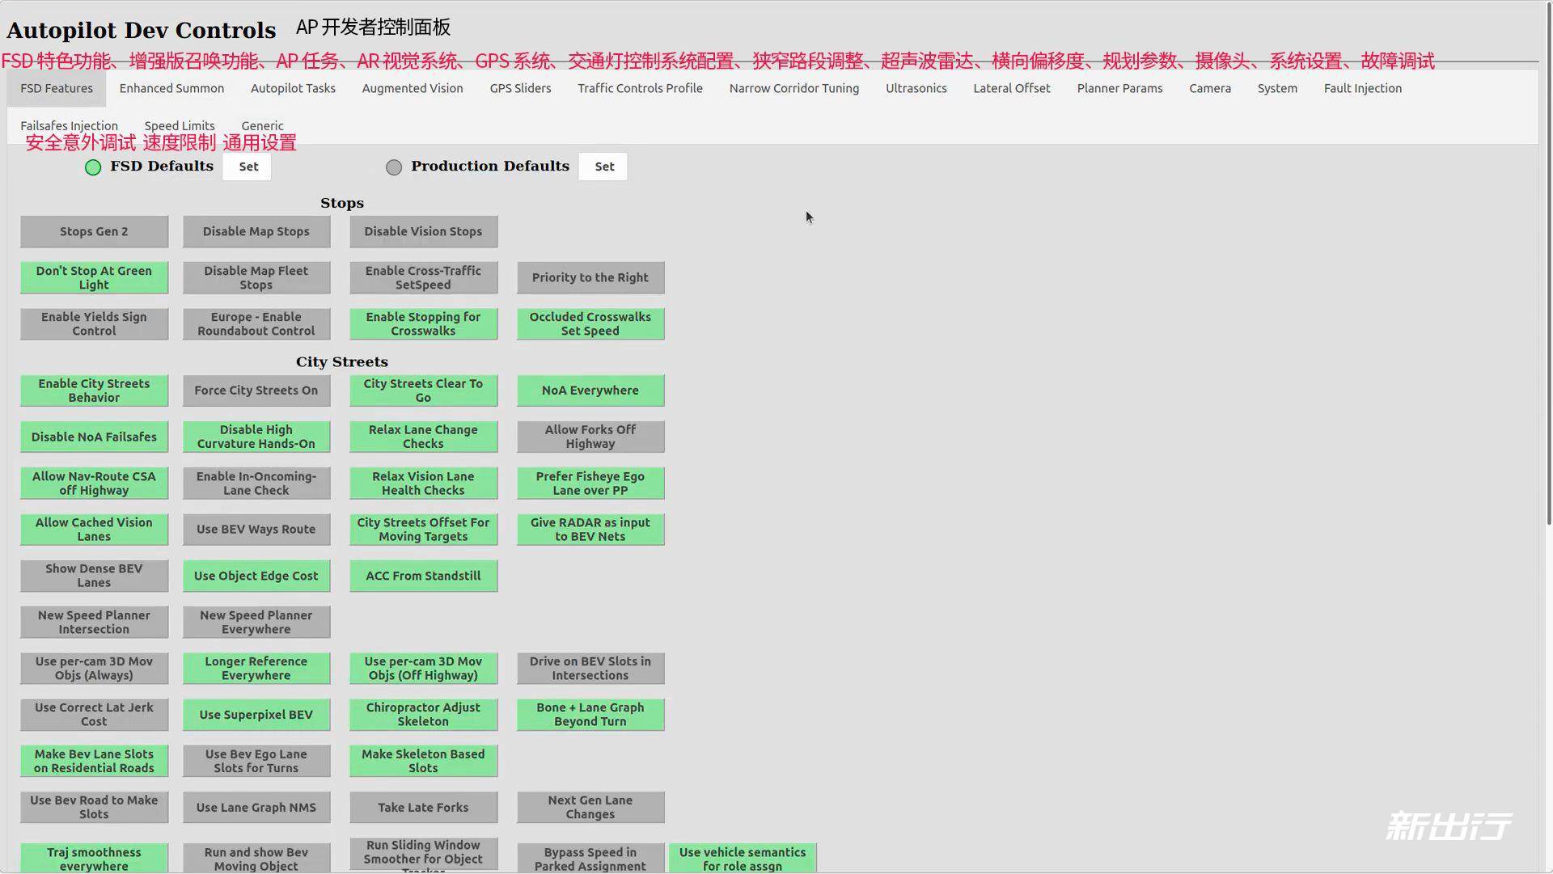The width and height of the screenshot is (1553, 874).
Task: Open the Ultrasonics tab
Action: tap(916, 88)
